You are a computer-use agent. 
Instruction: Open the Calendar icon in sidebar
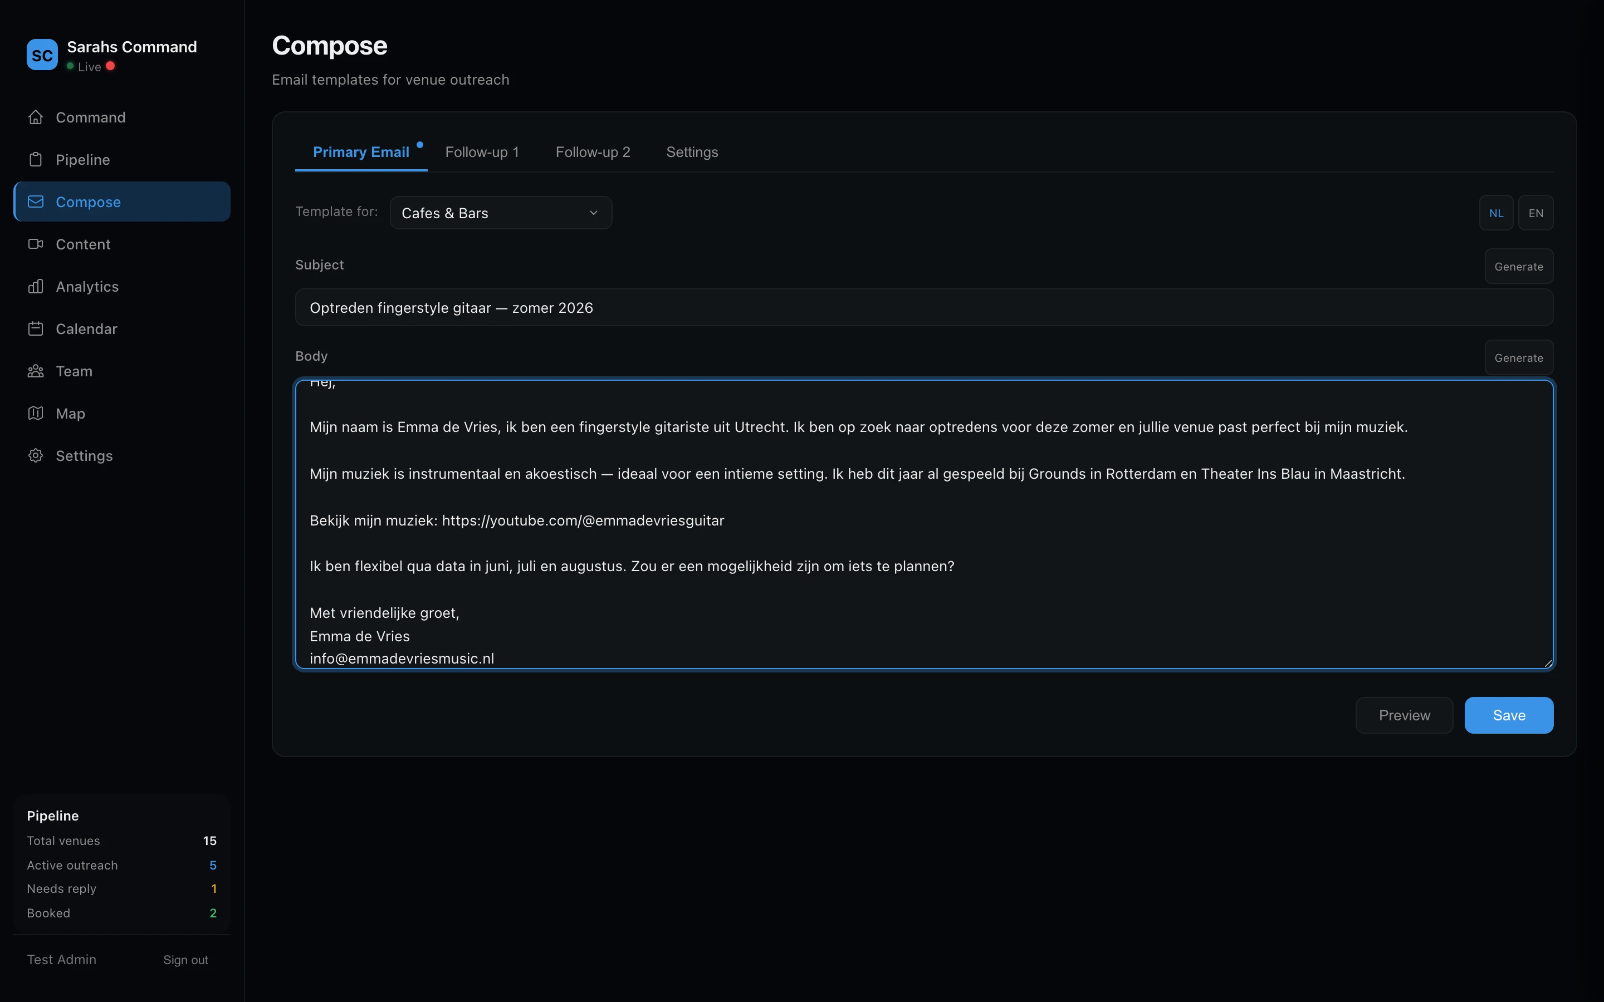36,328
